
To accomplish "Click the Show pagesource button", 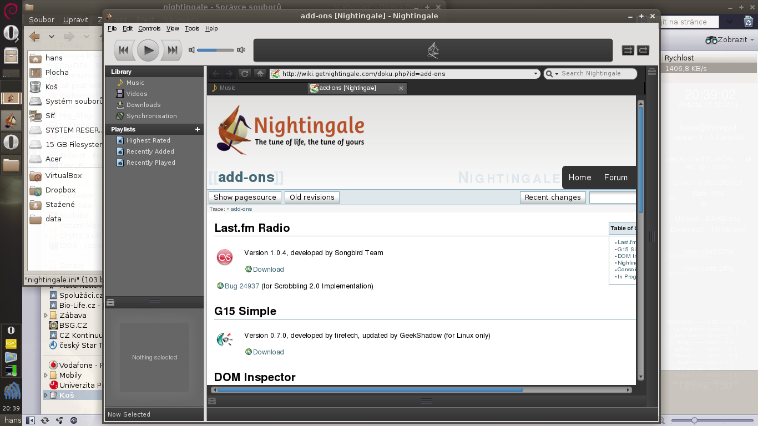I will pos(245,197).
